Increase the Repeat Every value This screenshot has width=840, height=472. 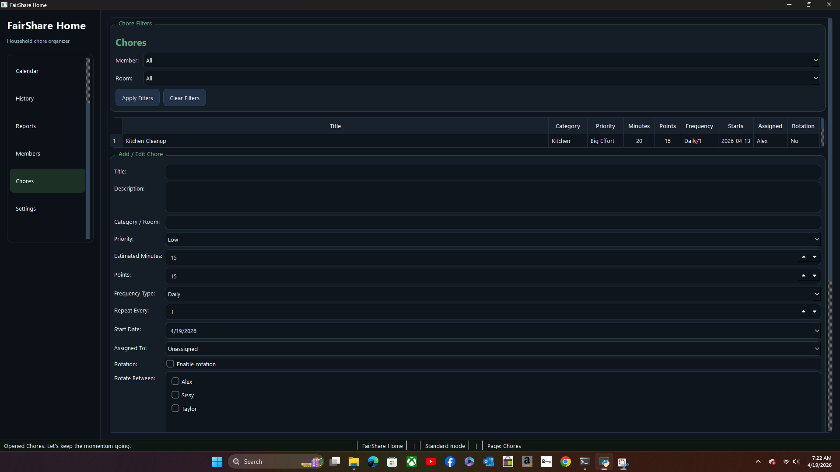pos(804,312)
